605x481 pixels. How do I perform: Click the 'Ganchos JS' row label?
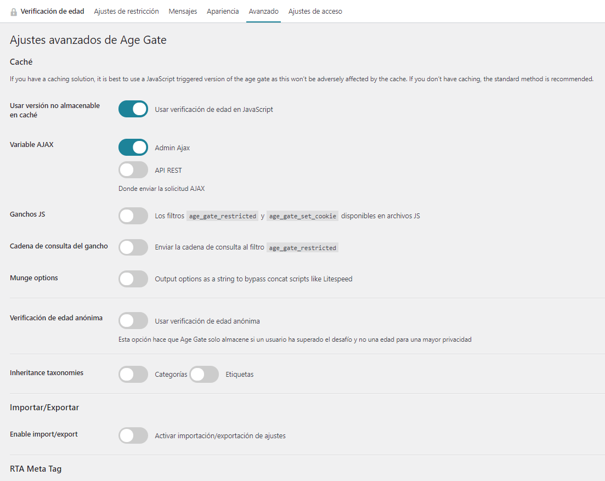pyautogui.click(x=27, y=214)
